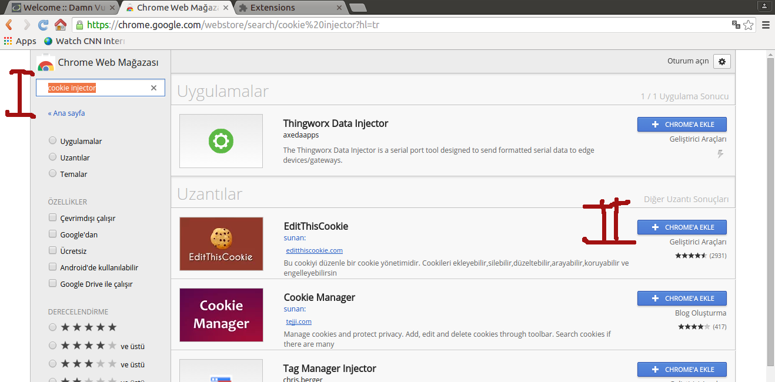Open a new browser tab
The image size is (775, 382).
coord(358,8)
